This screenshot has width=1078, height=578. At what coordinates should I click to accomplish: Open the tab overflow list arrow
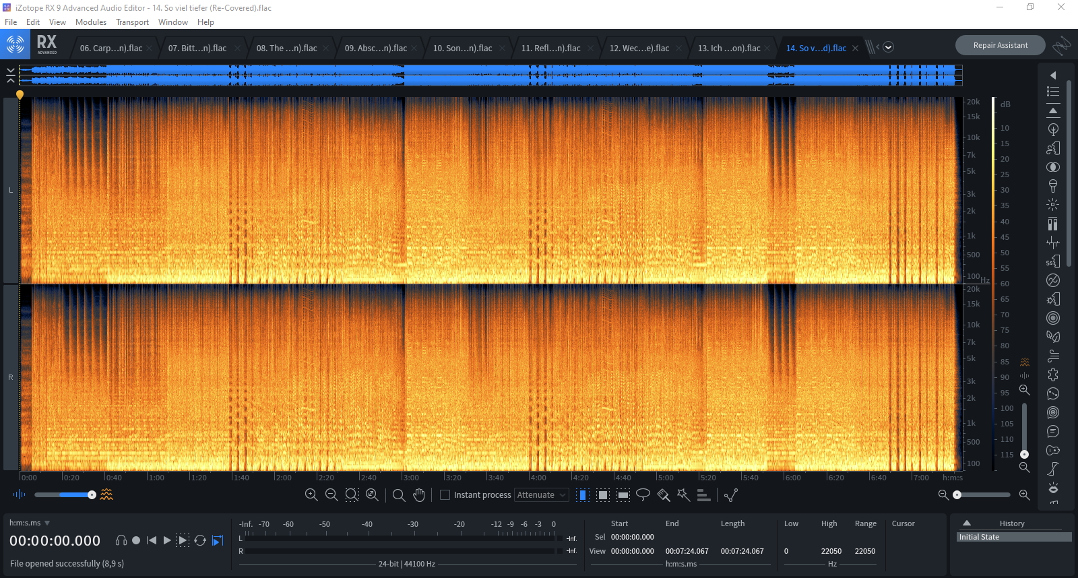coord(888,47)
